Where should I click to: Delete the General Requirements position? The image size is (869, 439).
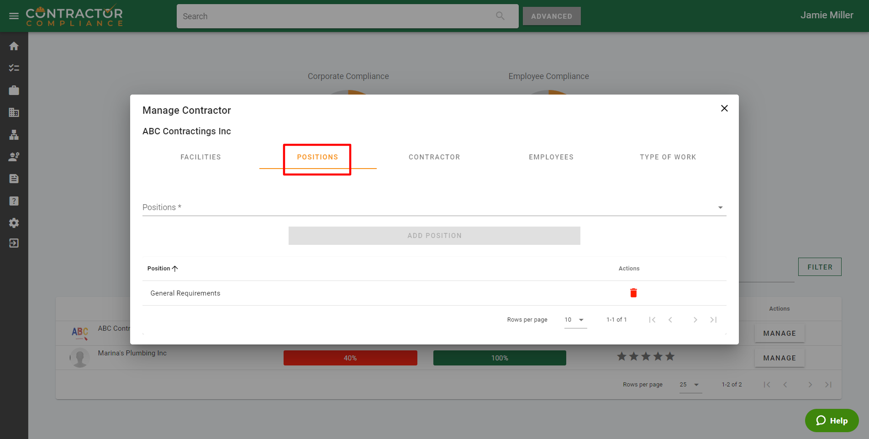(x=633, y=293)
